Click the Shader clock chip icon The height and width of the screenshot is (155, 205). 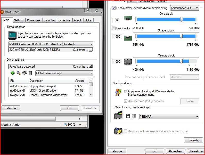[x=128, y=38]
